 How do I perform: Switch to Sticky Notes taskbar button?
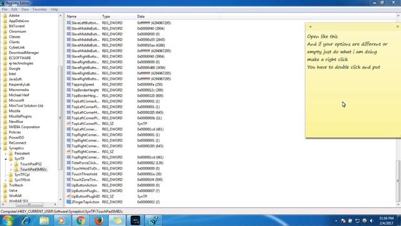(117, 220)
